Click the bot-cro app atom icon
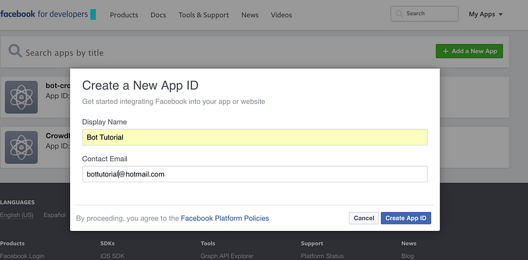This screenshot has width=528, height=260. (x=21, y=97)
